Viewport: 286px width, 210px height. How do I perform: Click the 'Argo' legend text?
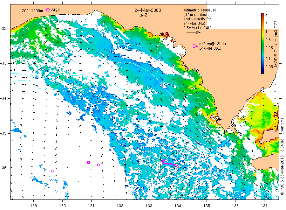55,10
